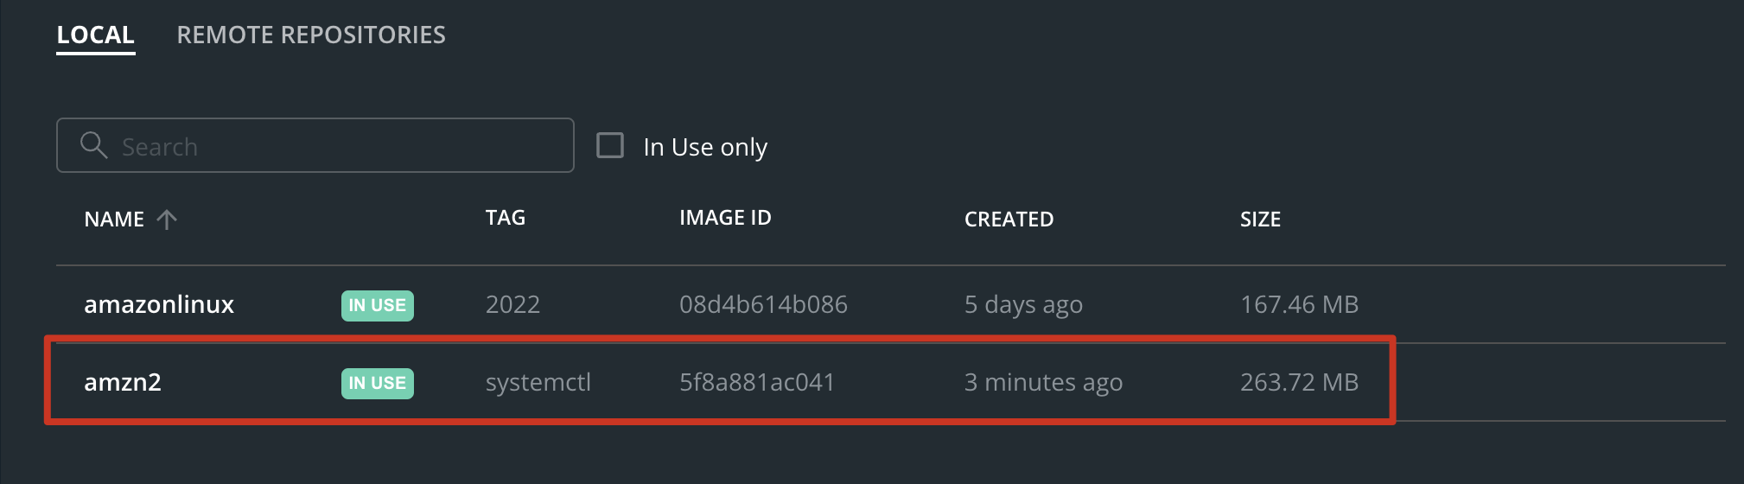Image resolution: width=1744 pixels, height=484 pixels.
Task: Click the NAME sort arrow icon
Action: tap(167, 220)
